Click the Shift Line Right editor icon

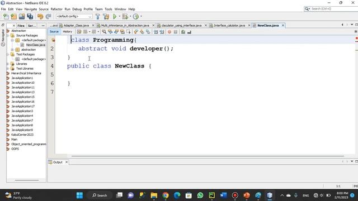[x=162, y=32]
